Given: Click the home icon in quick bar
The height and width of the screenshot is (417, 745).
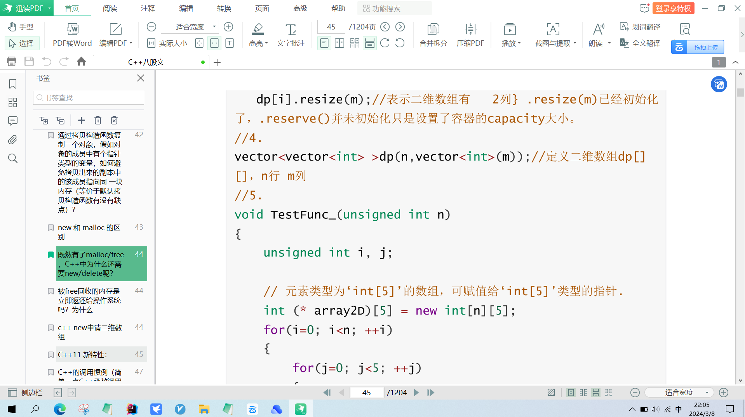Looking at the screenshot, I should click(x=81, y=61).
